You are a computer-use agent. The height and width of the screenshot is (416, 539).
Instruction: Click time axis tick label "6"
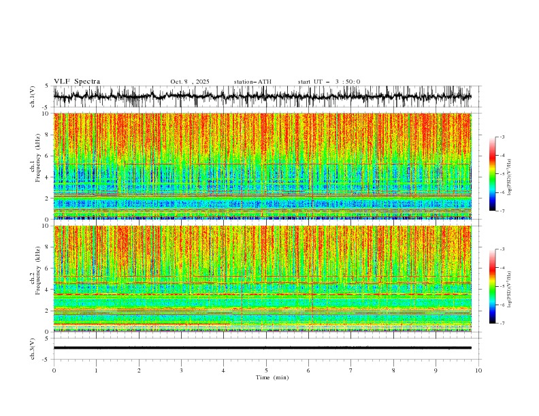coord(308,370)
